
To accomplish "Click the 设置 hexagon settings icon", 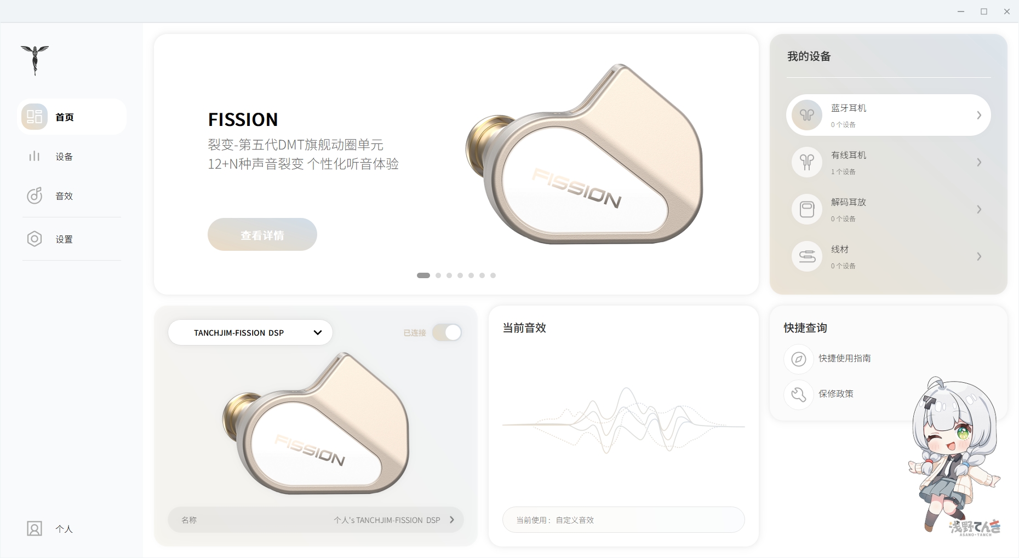I will (x=35, y=239).
